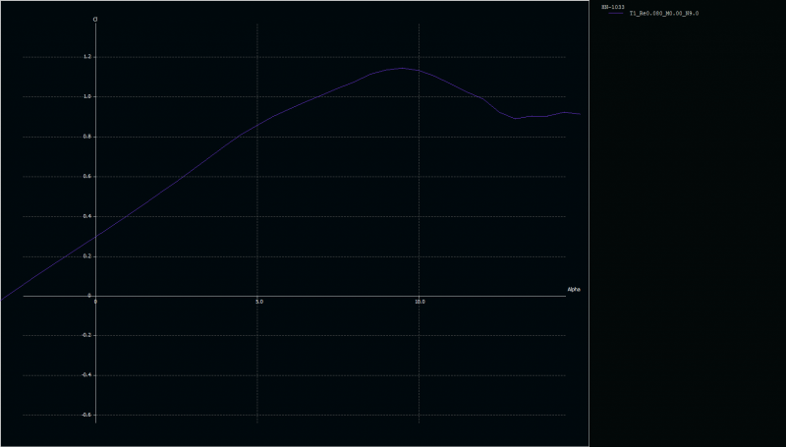Screen dimensions: 786x447
Task: Click the 10.0 tick label on the Alpha axis
Action: [420, 302]
